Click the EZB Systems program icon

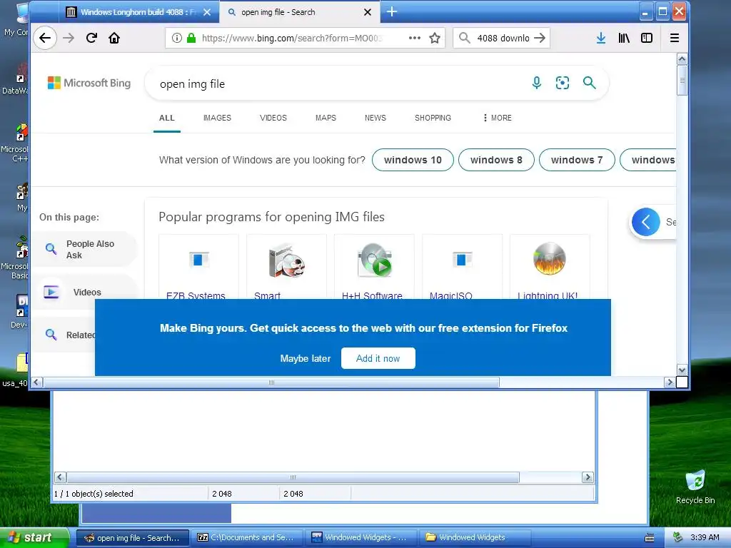[x=198, y=260]
